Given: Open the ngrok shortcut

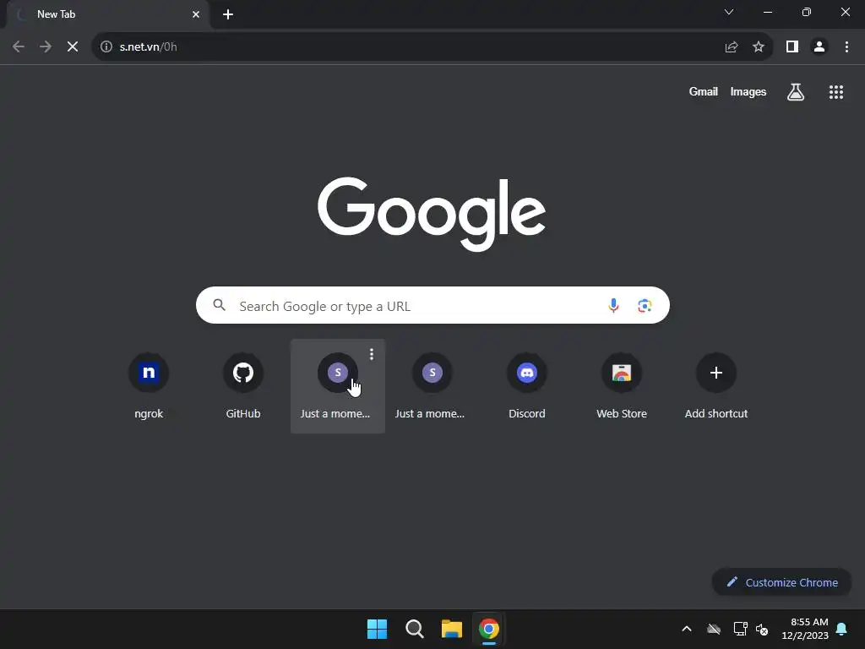Looking at the screenshot, I should pos(149,386).
